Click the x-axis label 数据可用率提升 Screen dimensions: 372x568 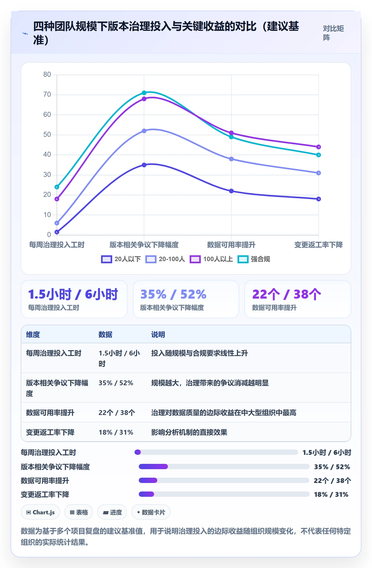point(231,245)
